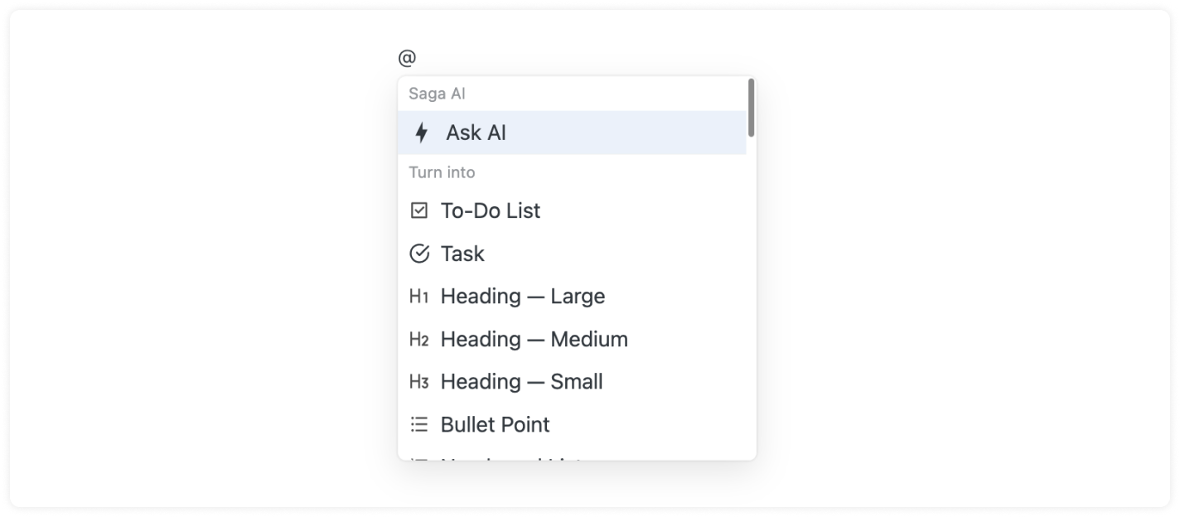Click the lightning bolt Ask AI icon

422,133
